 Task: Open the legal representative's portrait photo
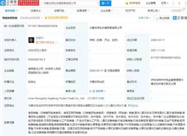pos(31,40)
